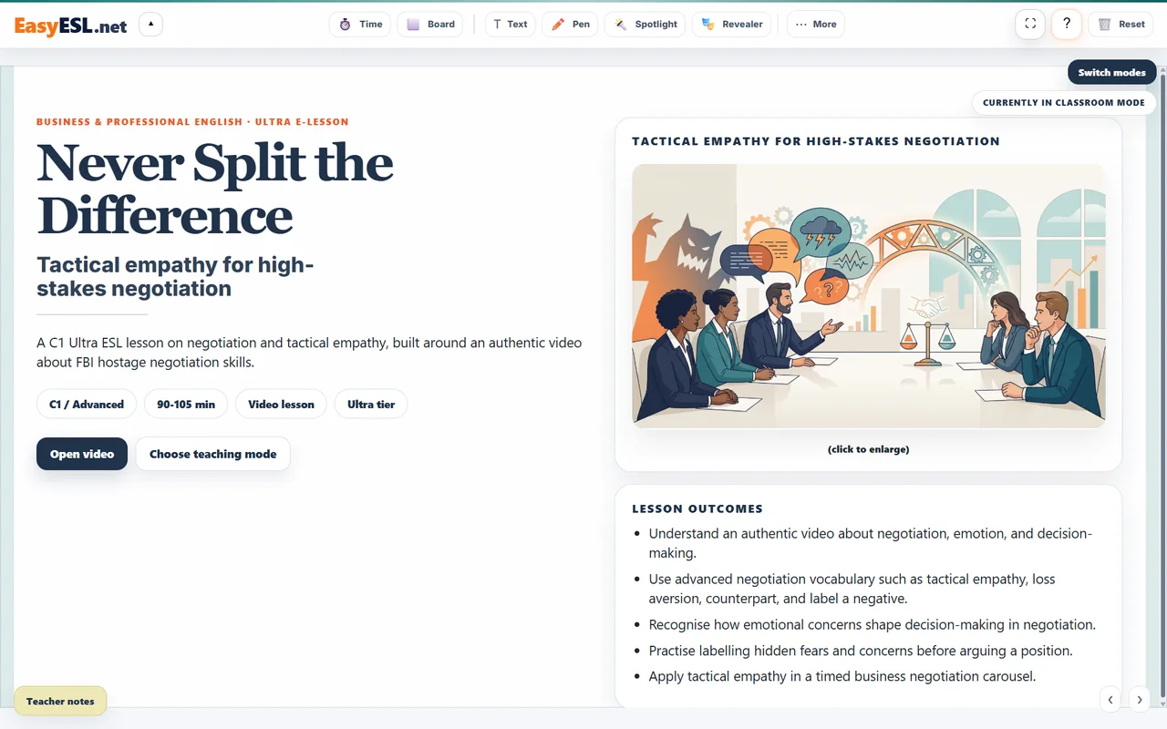Go to previous slide arrow
Screen dimensions: 1167x729
coord(1110,700)
